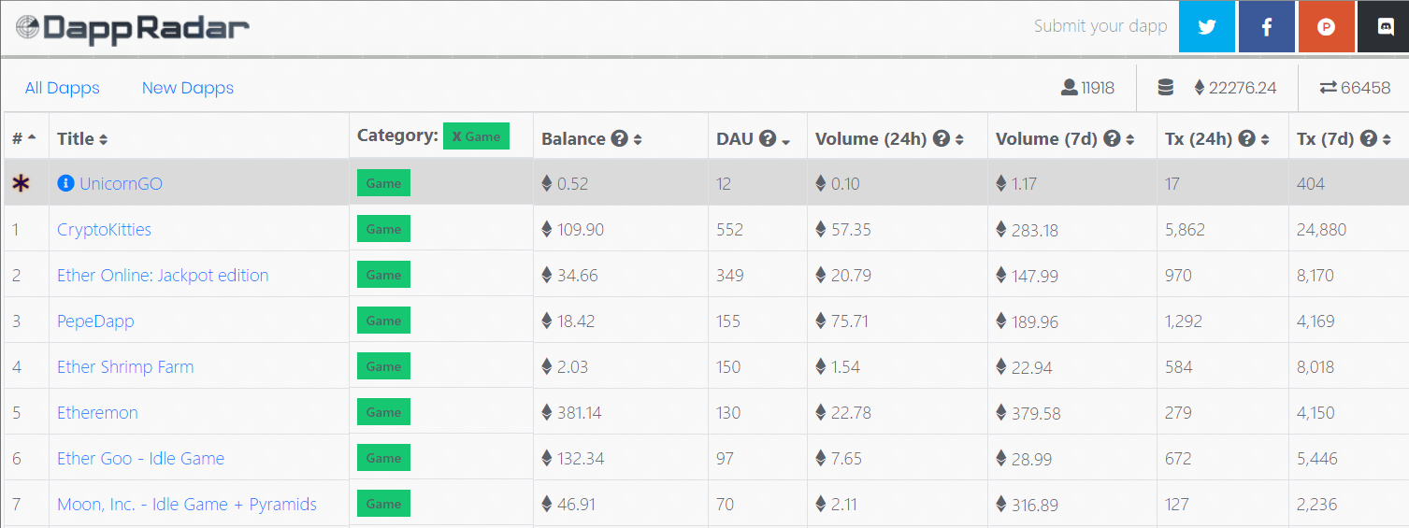Click Moon, Inc. Tx (7d) value 2,236
Image resolution: width=1409 pixels, height=528 pixels.
[x=1316, y=504]
